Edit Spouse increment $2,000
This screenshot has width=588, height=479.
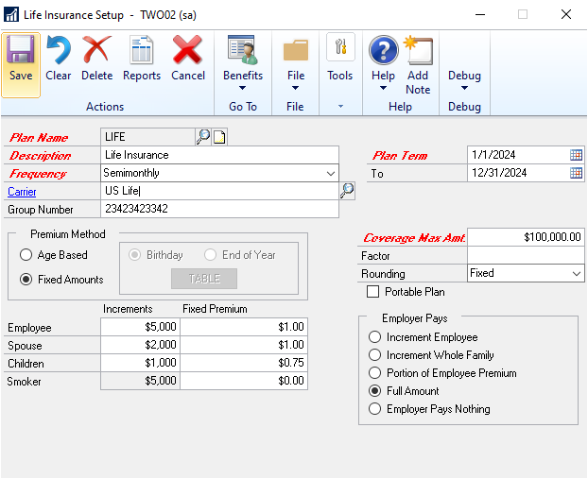pyautogui.click(x=140, y=345)
